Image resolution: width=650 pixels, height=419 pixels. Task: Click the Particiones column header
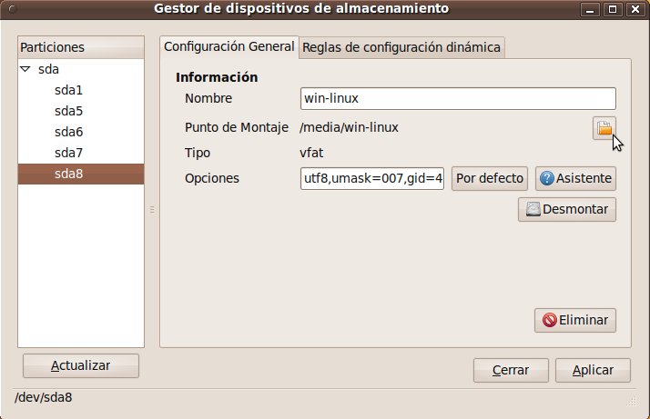[x=81, y=47]
